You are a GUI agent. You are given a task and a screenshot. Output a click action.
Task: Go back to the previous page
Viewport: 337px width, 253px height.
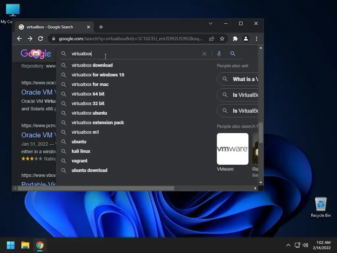pos(19,39)
